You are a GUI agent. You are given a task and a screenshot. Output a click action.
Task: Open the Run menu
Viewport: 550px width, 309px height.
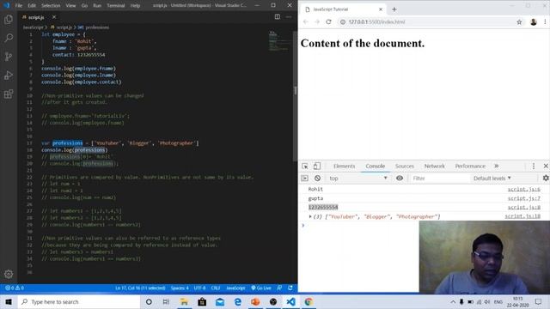click(97, 6)
